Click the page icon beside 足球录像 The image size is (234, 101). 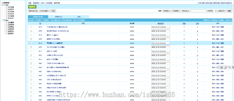click(x=7, y=11)
